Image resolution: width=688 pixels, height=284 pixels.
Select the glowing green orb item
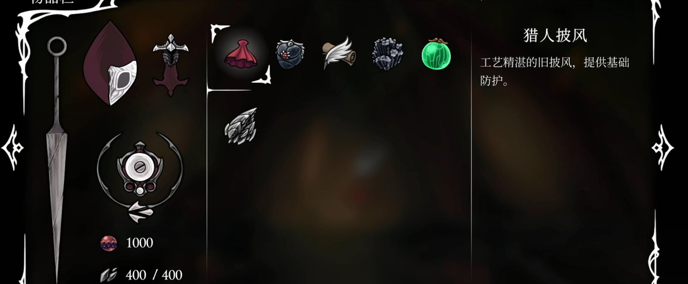[x=436, y=55]
